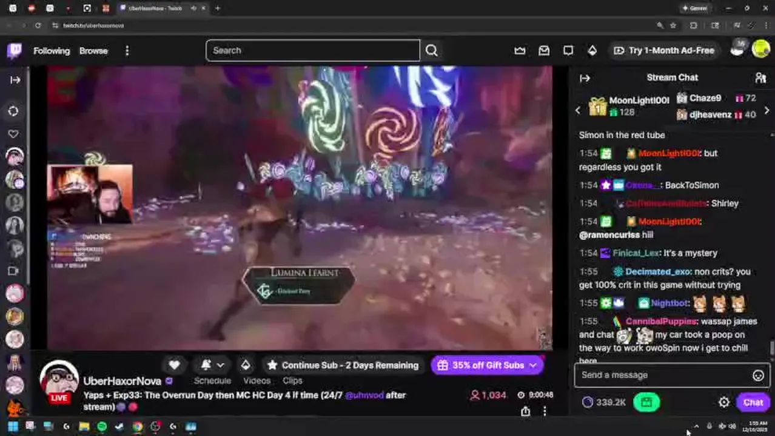The width and height of the screenshot is (775, 436).
Task: Click the Get Bits diamond icon in top bar
Action: [x=592, y=50]
